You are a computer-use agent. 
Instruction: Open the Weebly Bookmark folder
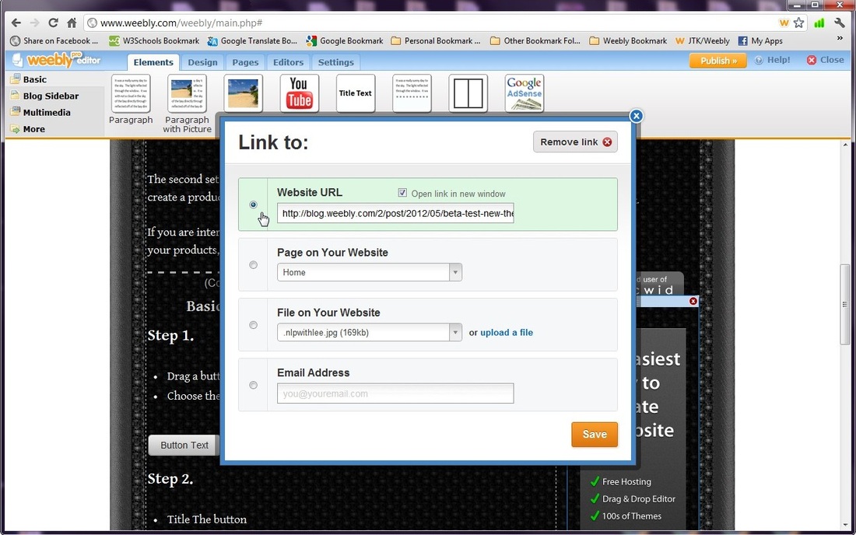coord(628,41)
